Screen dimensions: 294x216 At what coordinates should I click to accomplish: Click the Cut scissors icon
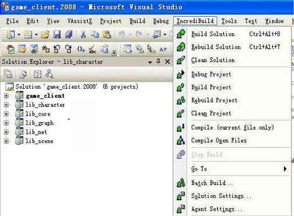(x=83, y=34)
